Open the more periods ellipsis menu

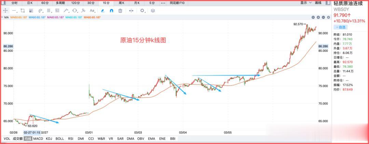tap(163, 3)
